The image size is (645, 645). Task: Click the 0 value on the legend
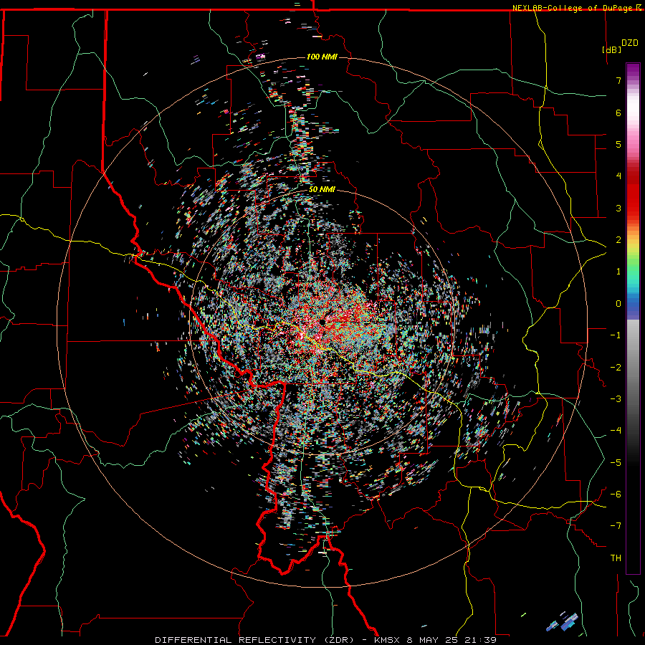click(x=618, y=304)
